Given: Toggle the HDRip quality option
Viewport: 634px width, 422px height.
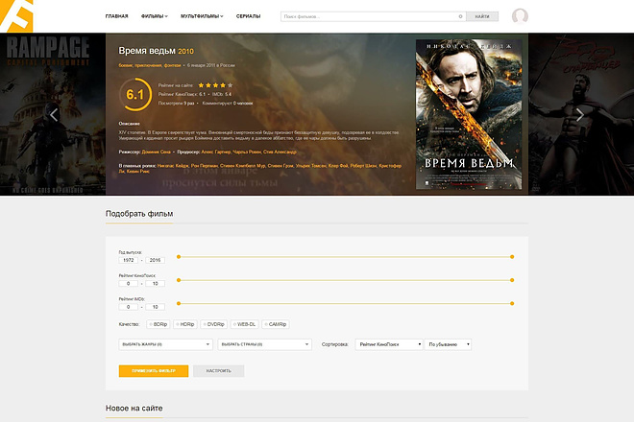Looking at the screenshot, I should 185,324.
